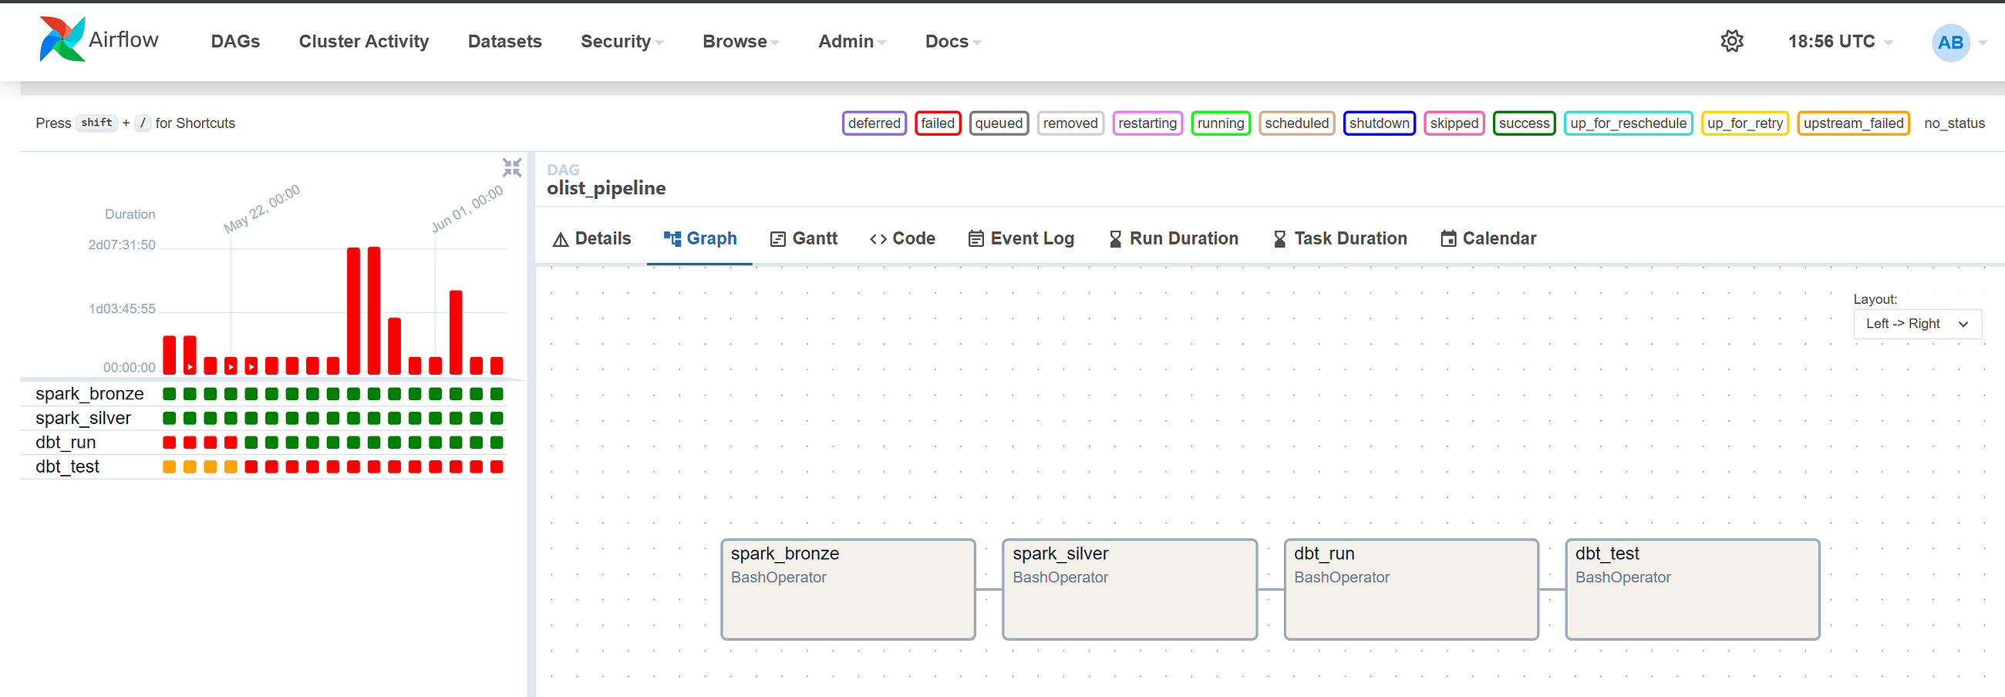The image size is (2005, 697).
Task: Select the dbt_run graph node
Action: tap(1411, 589)
